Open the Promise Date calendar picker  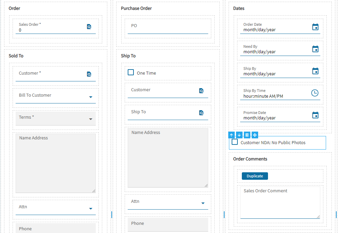point(315,115)
